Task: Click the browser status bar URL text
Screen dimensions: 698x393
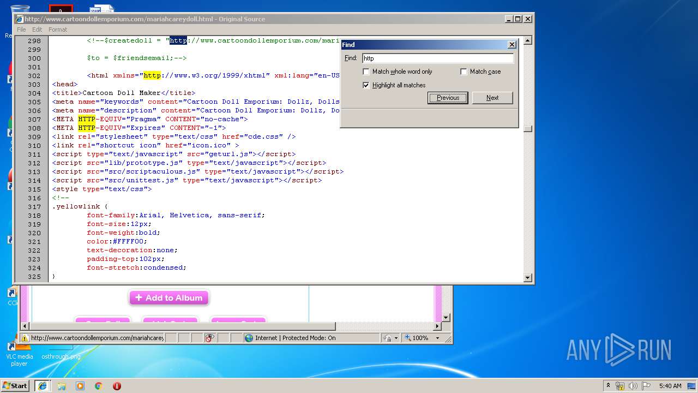Action: [97, 338]
